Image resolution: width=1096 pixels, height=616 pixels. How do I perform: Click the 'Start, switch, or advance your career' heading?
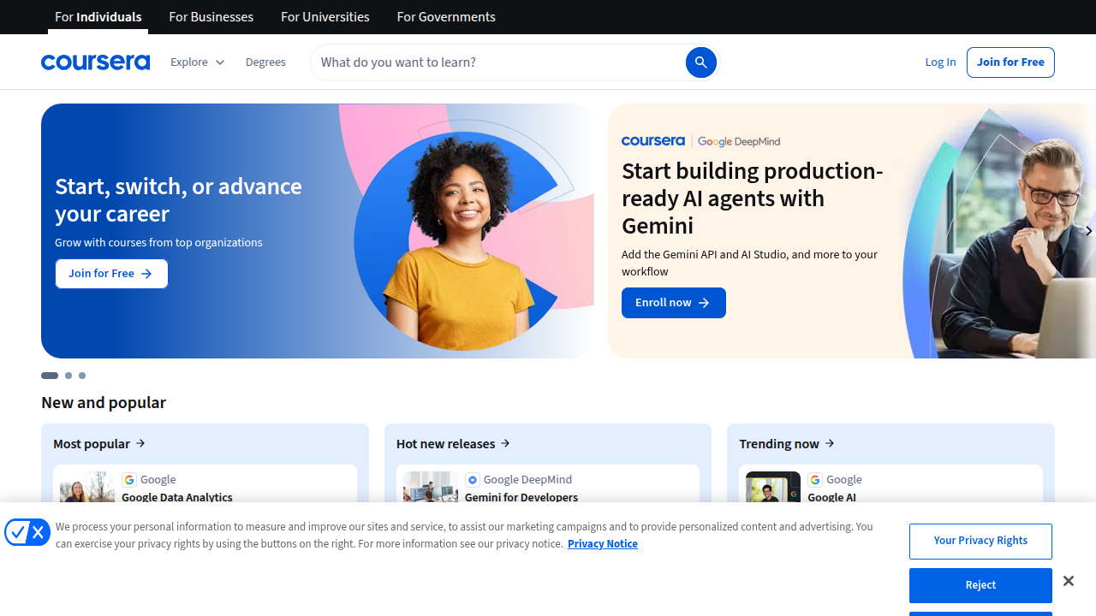(x=178, y=199)
